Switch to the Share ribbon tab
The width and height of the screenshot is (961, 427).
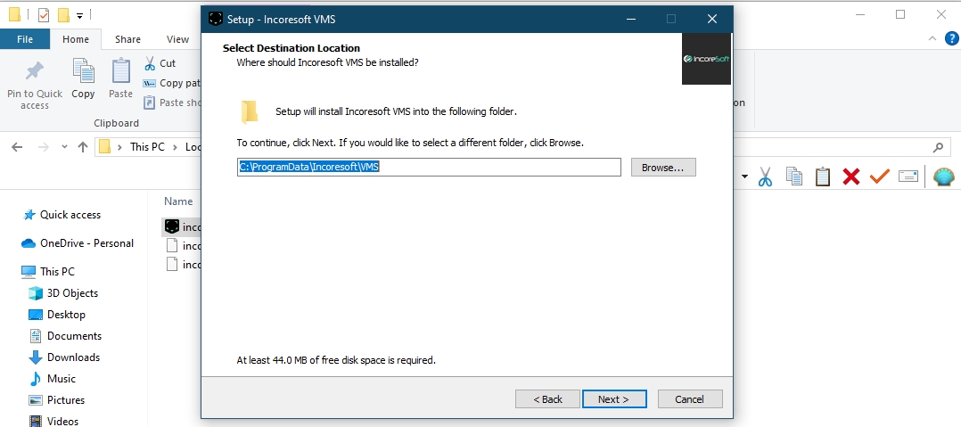127,39
